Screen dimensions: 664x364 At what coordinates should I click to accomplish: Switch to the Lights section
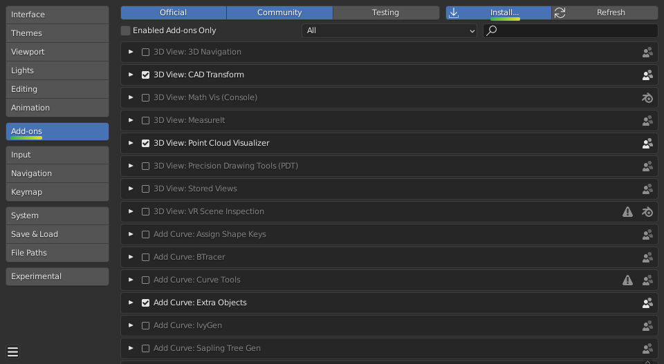tap(57, 70)
